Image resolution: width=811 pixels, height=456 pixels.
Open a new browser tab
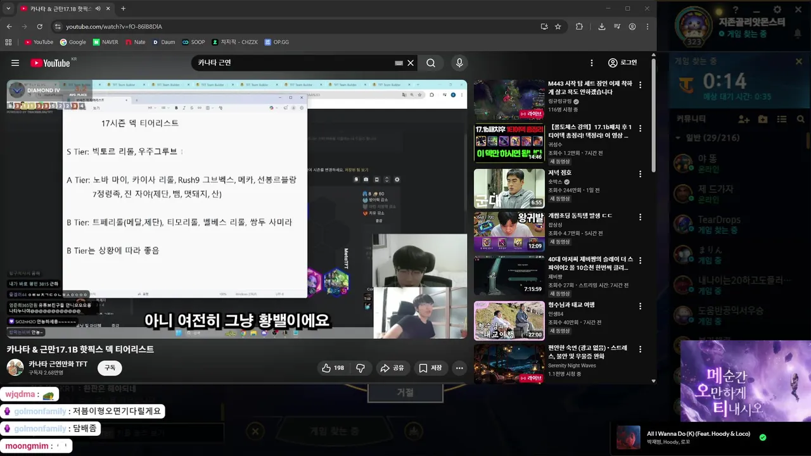point(123,8)
